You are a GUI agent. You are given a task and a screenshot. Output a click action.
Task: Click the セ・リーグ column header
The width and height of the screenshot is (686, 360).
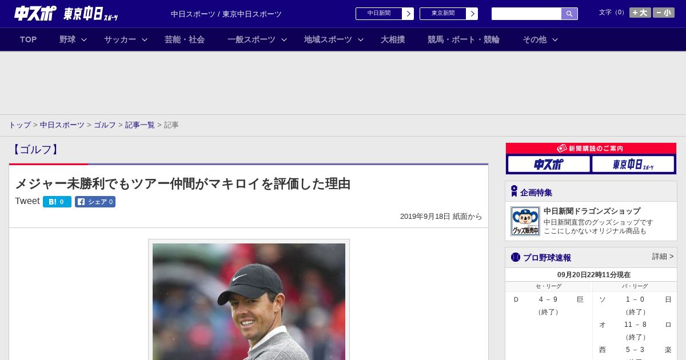[549, 286]
